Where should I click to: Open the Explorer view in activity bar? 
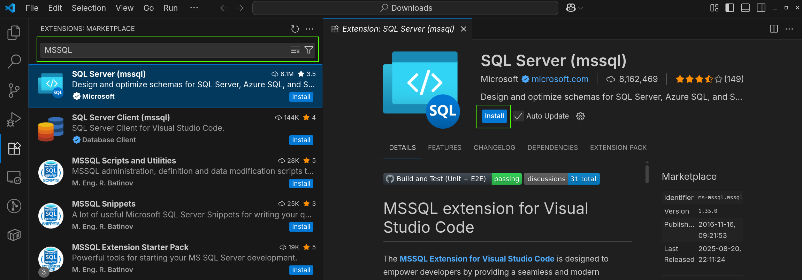pos(14,33)
